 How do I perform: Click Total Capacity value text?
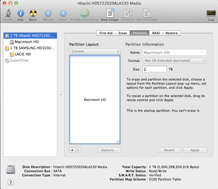point(174,167)
